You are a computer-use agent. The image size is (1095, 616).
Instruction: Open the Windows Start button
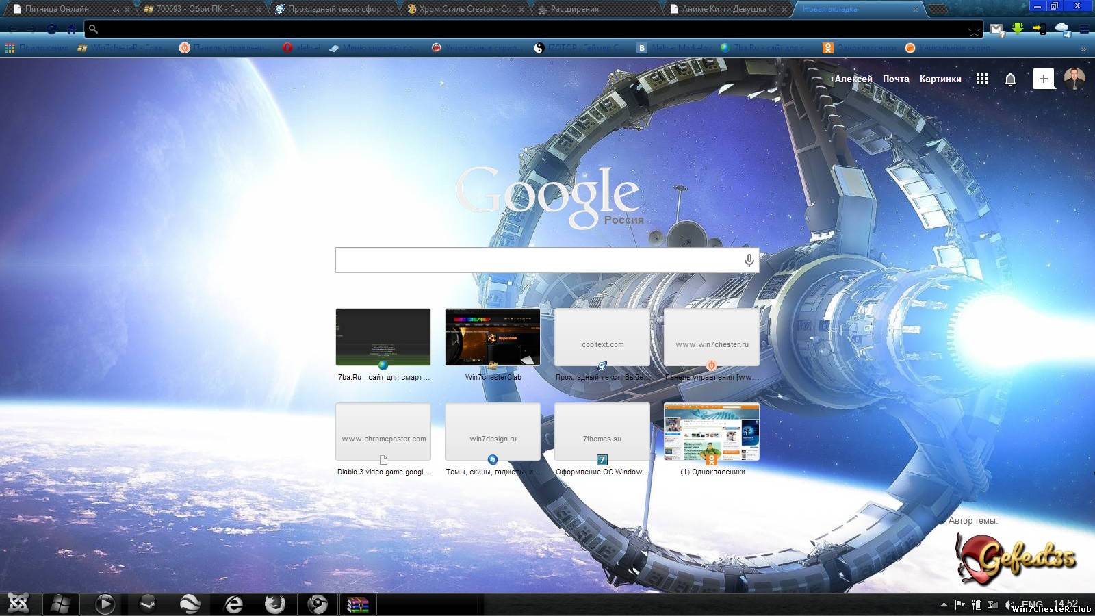pyautogui.click(x=61, y=604)
